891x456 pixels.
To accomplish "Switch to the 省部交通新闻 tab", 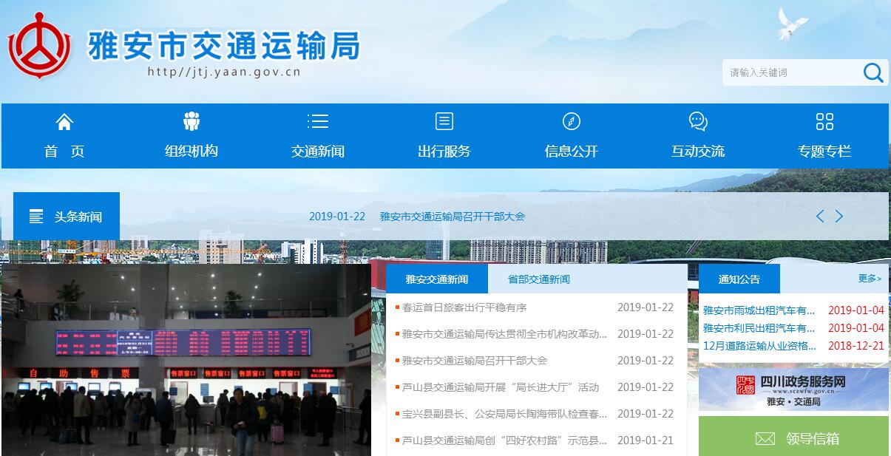I will point(539,279).
